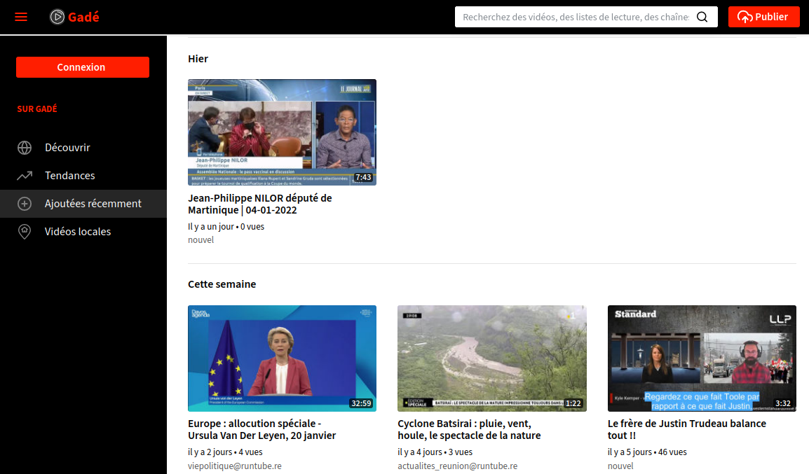Click the 1:22 duration badge
Screen dimensions: 809x474
click(x=573, y=403)
